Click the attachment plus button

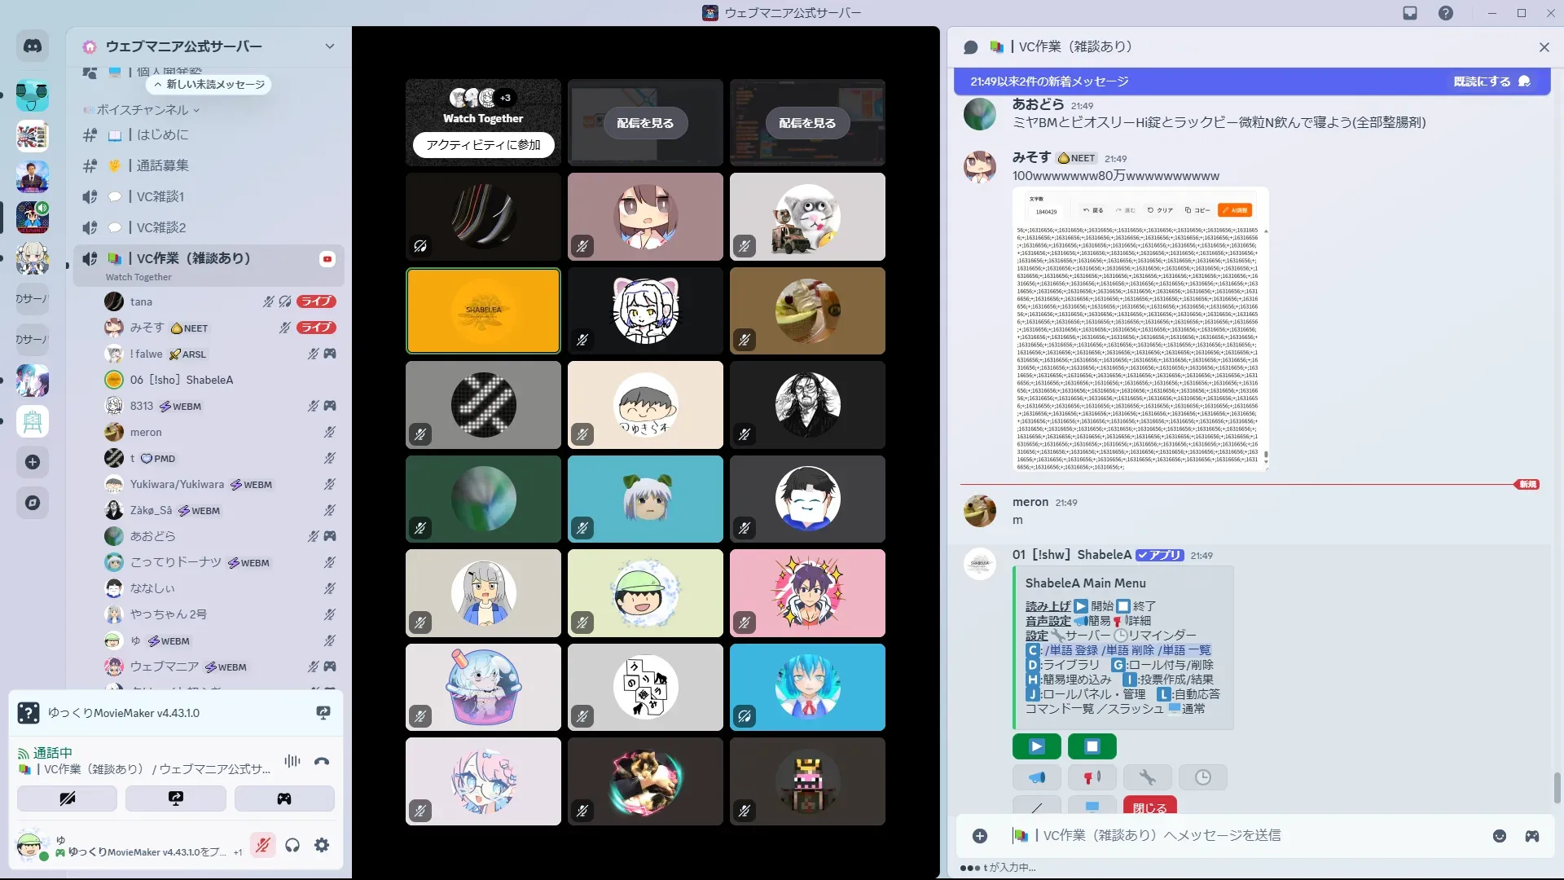pos(980,836)
